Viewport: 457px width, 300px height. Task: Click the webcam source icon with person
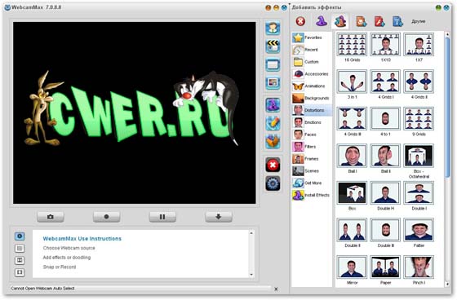[x=273, y=29]
